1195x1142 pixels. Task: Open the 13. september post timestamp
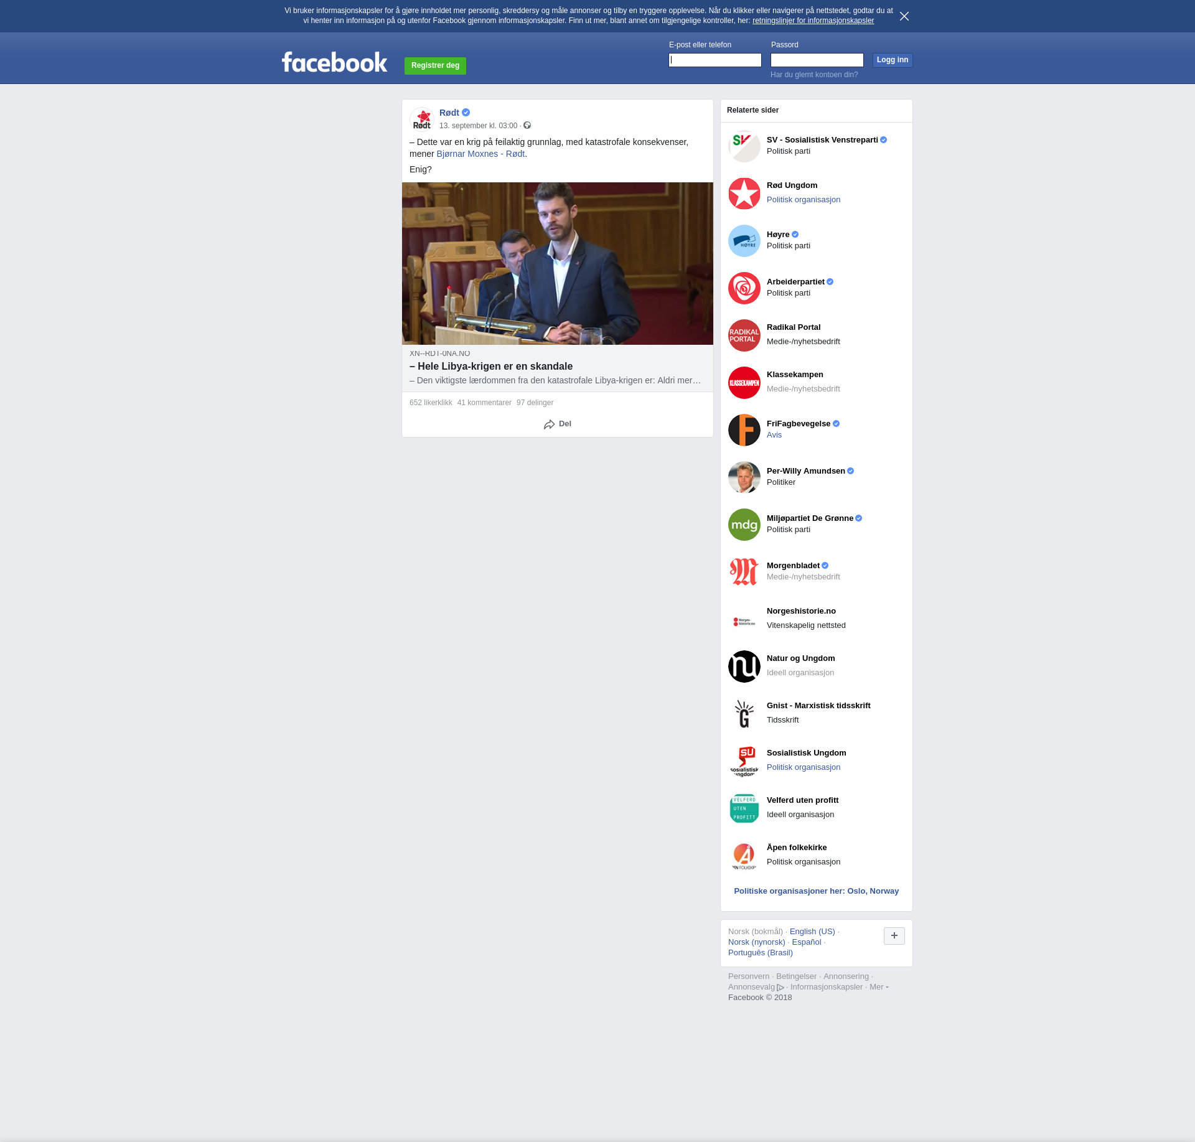(478, 126)
